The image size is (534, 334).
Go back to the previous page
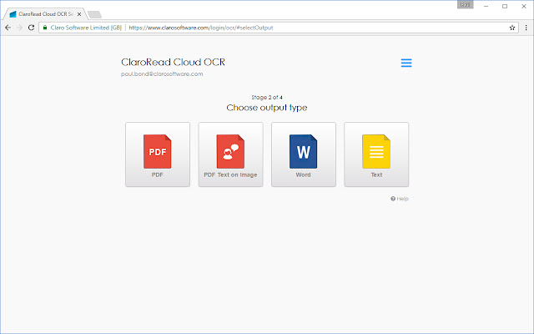8,28
